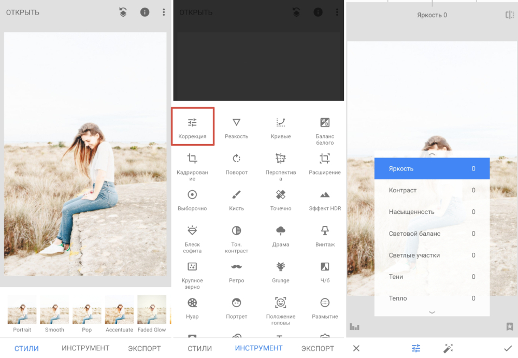Select the Кривые tool
The width and height of the screenshot is (518, 358).
(280, 127)
